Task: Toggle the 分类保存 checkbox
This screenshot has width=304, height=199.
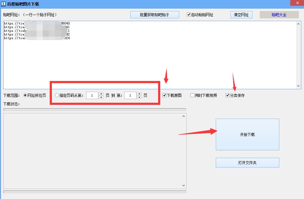Action: tap(228, 95)
